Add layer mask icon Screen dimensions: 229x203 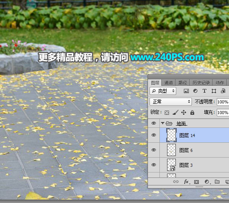tap(197, 182)
